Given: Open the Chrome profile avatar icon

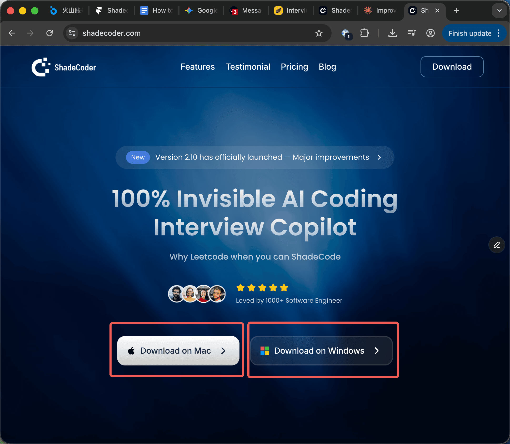Looking at the screenshot, I should [430, 33].
